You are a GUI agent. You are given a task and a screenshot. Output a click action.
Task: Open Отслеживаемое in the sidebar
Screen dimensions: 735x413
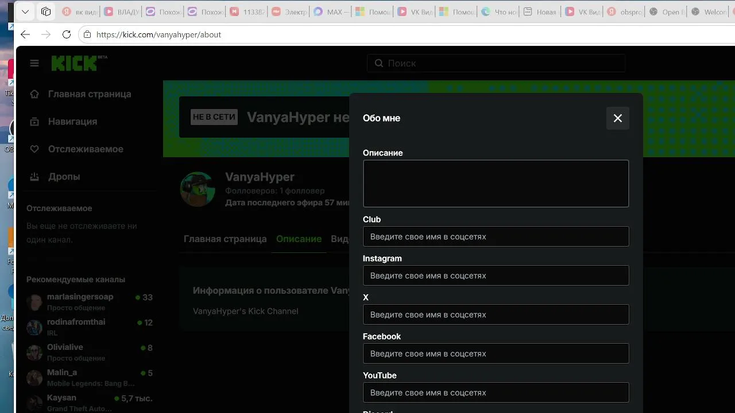tap(86, 149)
